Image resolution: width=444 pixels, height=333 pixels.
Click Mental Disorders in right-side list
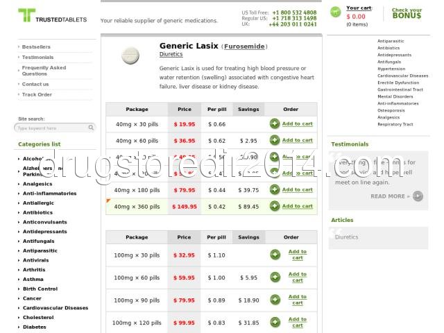pyautogui.click(x=395, y=96)
